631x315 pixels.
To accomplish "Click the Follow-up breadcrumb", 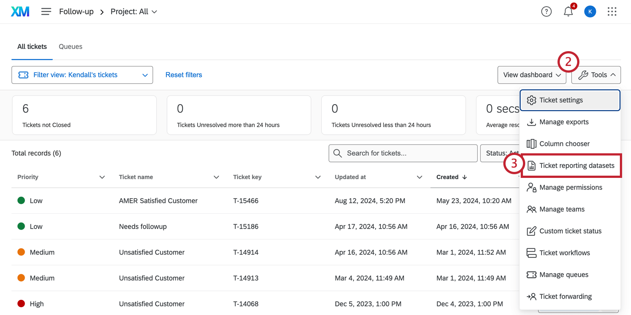I will (76, 12).
